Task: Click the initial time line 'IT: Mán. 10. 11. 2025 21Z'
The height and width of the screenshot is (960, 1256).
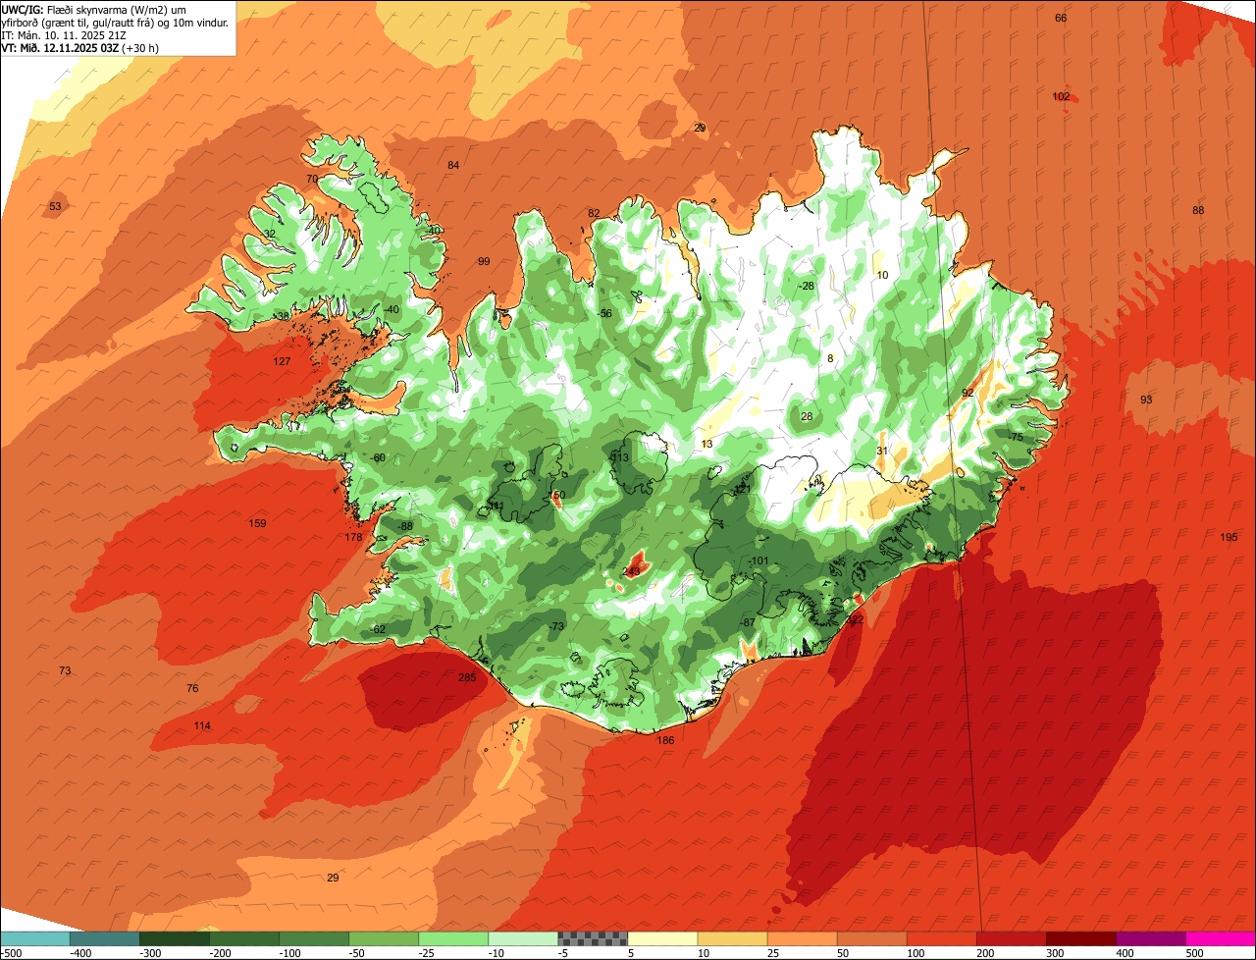Action: pyautogui.click(x=65, y=34)
